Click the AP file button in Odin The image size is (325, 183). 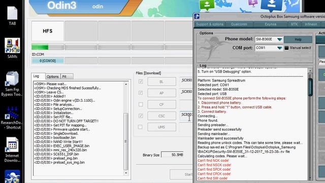coord(161,93)
